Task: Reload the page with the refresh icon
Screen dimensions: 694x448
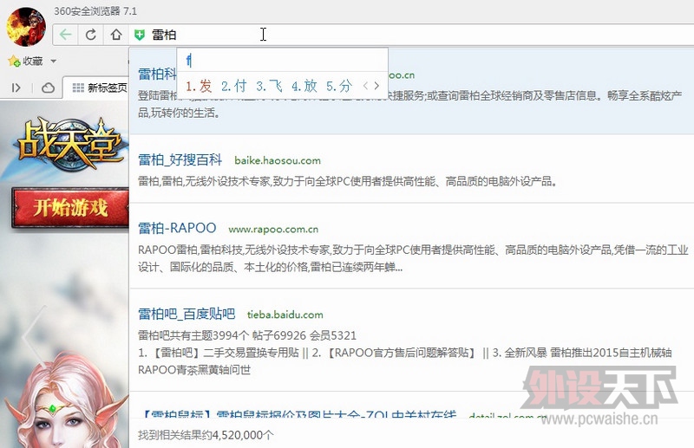Action: click(91, 35)
